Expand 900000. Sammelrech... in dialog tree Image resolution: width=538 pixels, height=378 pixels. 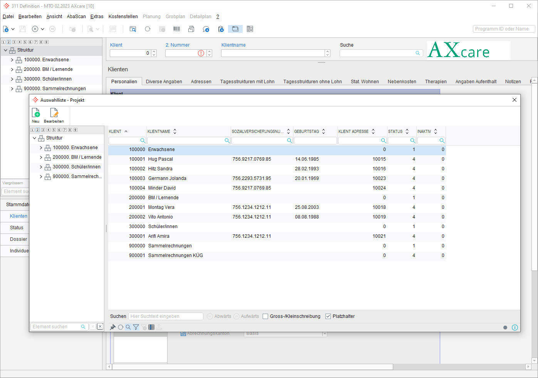(41, 176)
